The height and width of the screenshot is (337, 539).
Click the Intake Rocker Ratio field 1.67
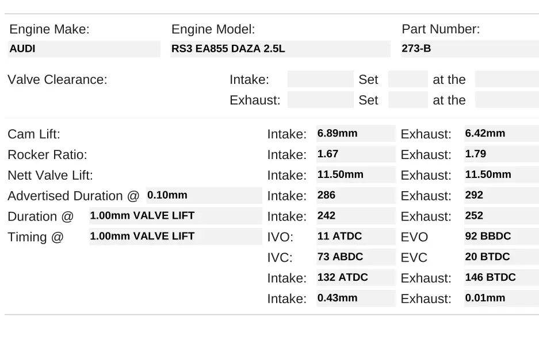coord(355,154)
